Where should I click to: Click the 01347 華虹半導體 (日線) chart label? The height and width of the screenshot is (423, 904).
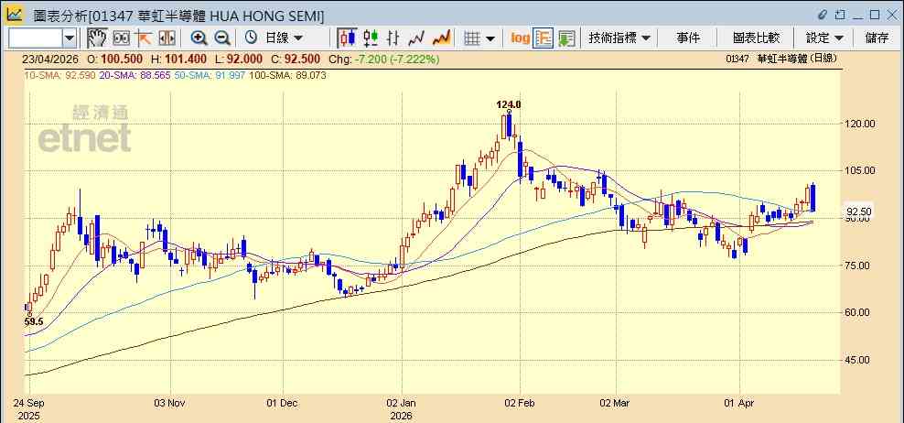pos(780,59)
